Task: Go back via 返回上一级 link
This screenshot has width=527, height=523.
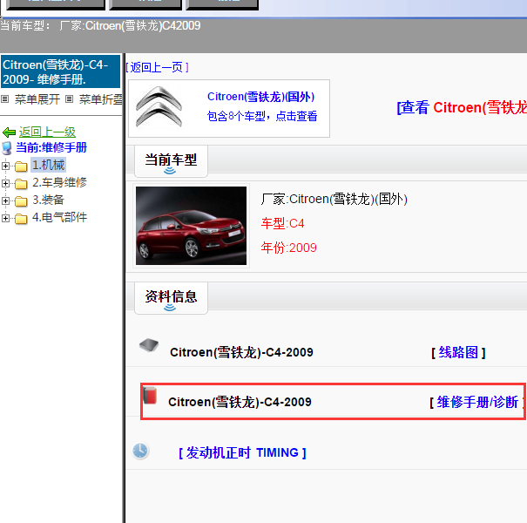Action: click(47, 132)
